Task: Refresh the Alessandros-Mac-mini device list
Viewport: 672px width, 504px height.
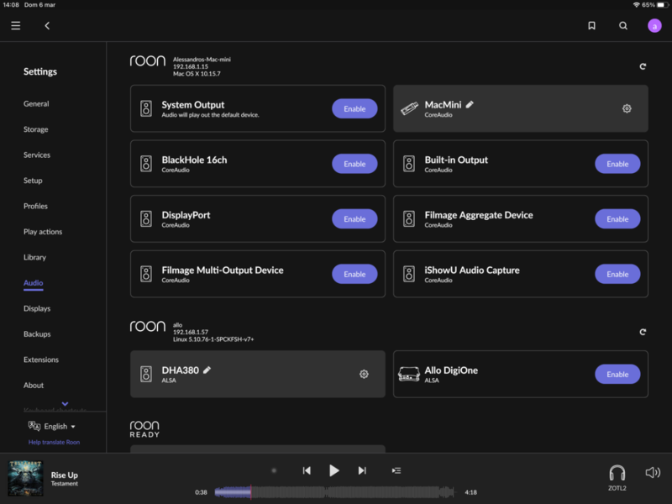Action: [x=643, y=66]
